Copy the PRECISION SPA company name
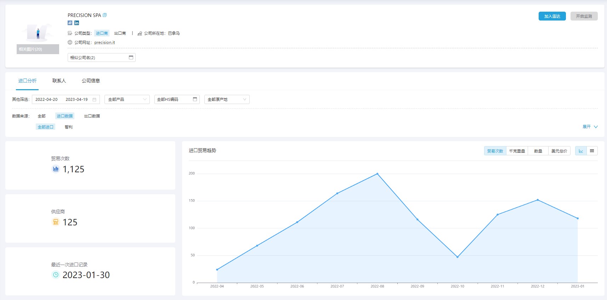Screen dimensions: 607x300 tap(104, 15)
